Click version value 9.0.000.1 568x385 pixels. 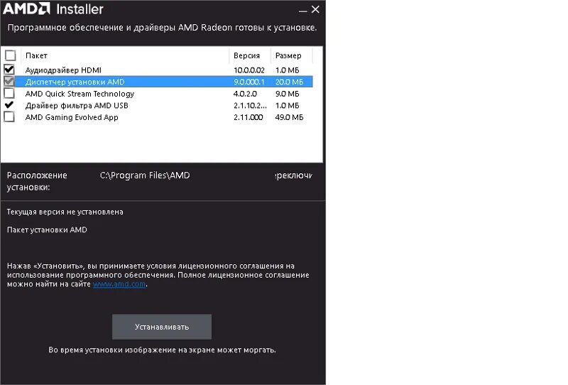(x=249, y=82)
